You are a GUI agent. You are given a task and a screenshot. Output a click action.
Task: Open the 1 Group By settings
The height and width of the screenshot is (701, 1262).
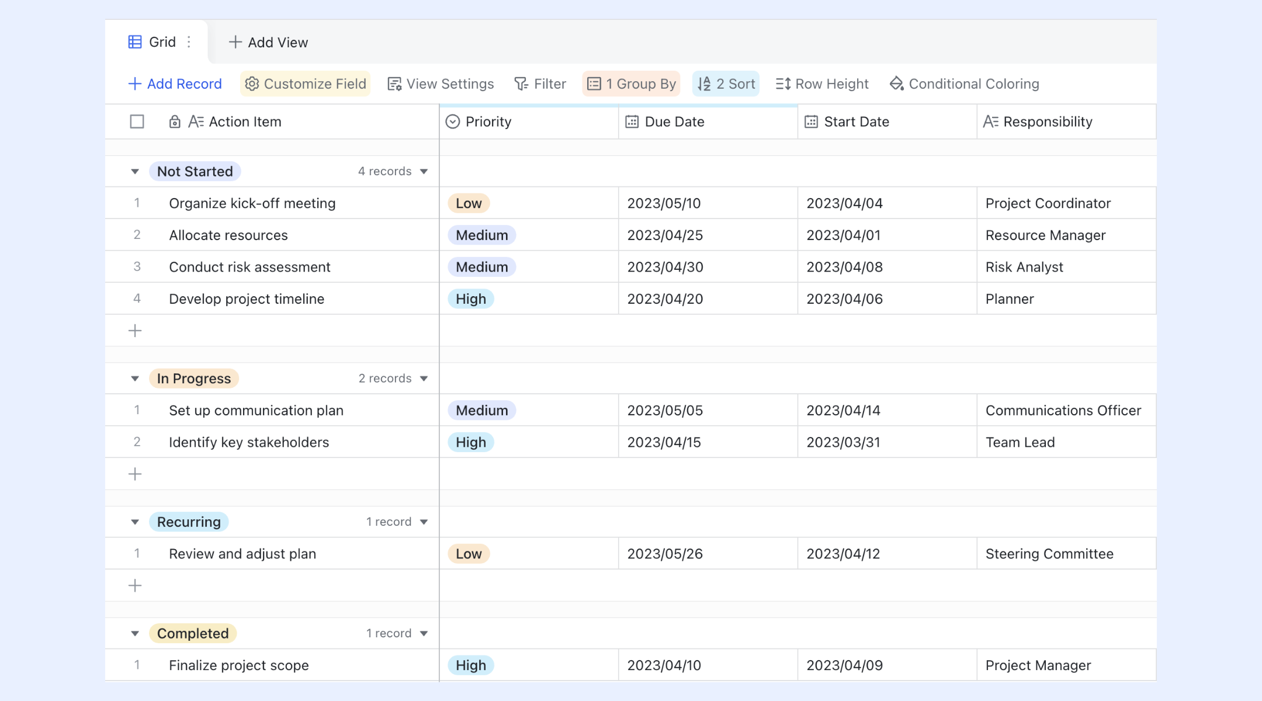point(631,84)
